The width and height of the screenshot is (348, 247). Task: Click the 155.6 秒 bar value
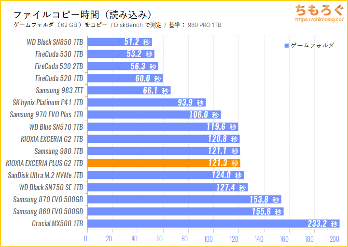267,211
